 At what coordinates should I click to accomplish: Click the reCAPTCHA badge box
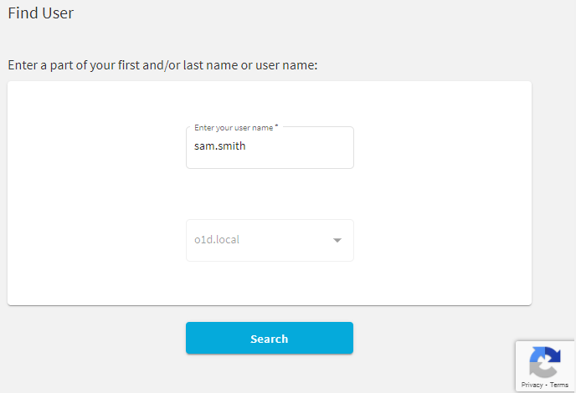[x=545, y=366]
